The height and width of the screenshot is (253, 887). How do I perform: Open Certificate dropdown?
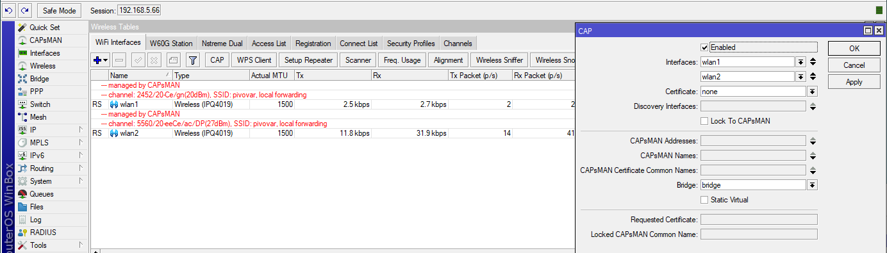point(813,92)
